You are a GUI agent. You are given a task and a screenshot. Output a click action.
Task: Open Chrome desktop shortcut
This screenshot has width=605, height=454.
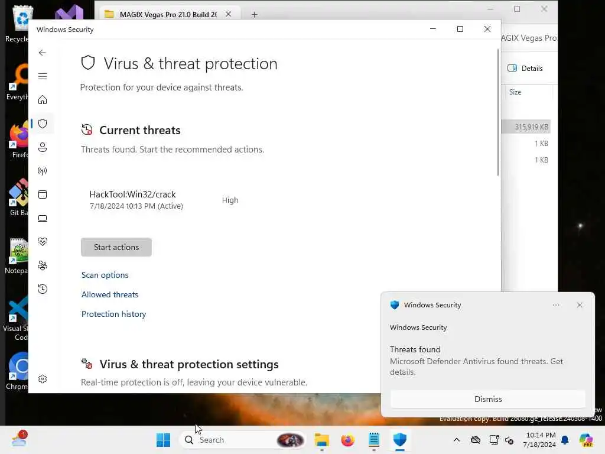[x=17, y=371]
